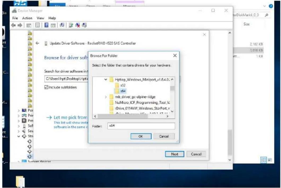Screen dimensions: 281x188
Task: Click the driver search path input field
Action: pos(67,79)
